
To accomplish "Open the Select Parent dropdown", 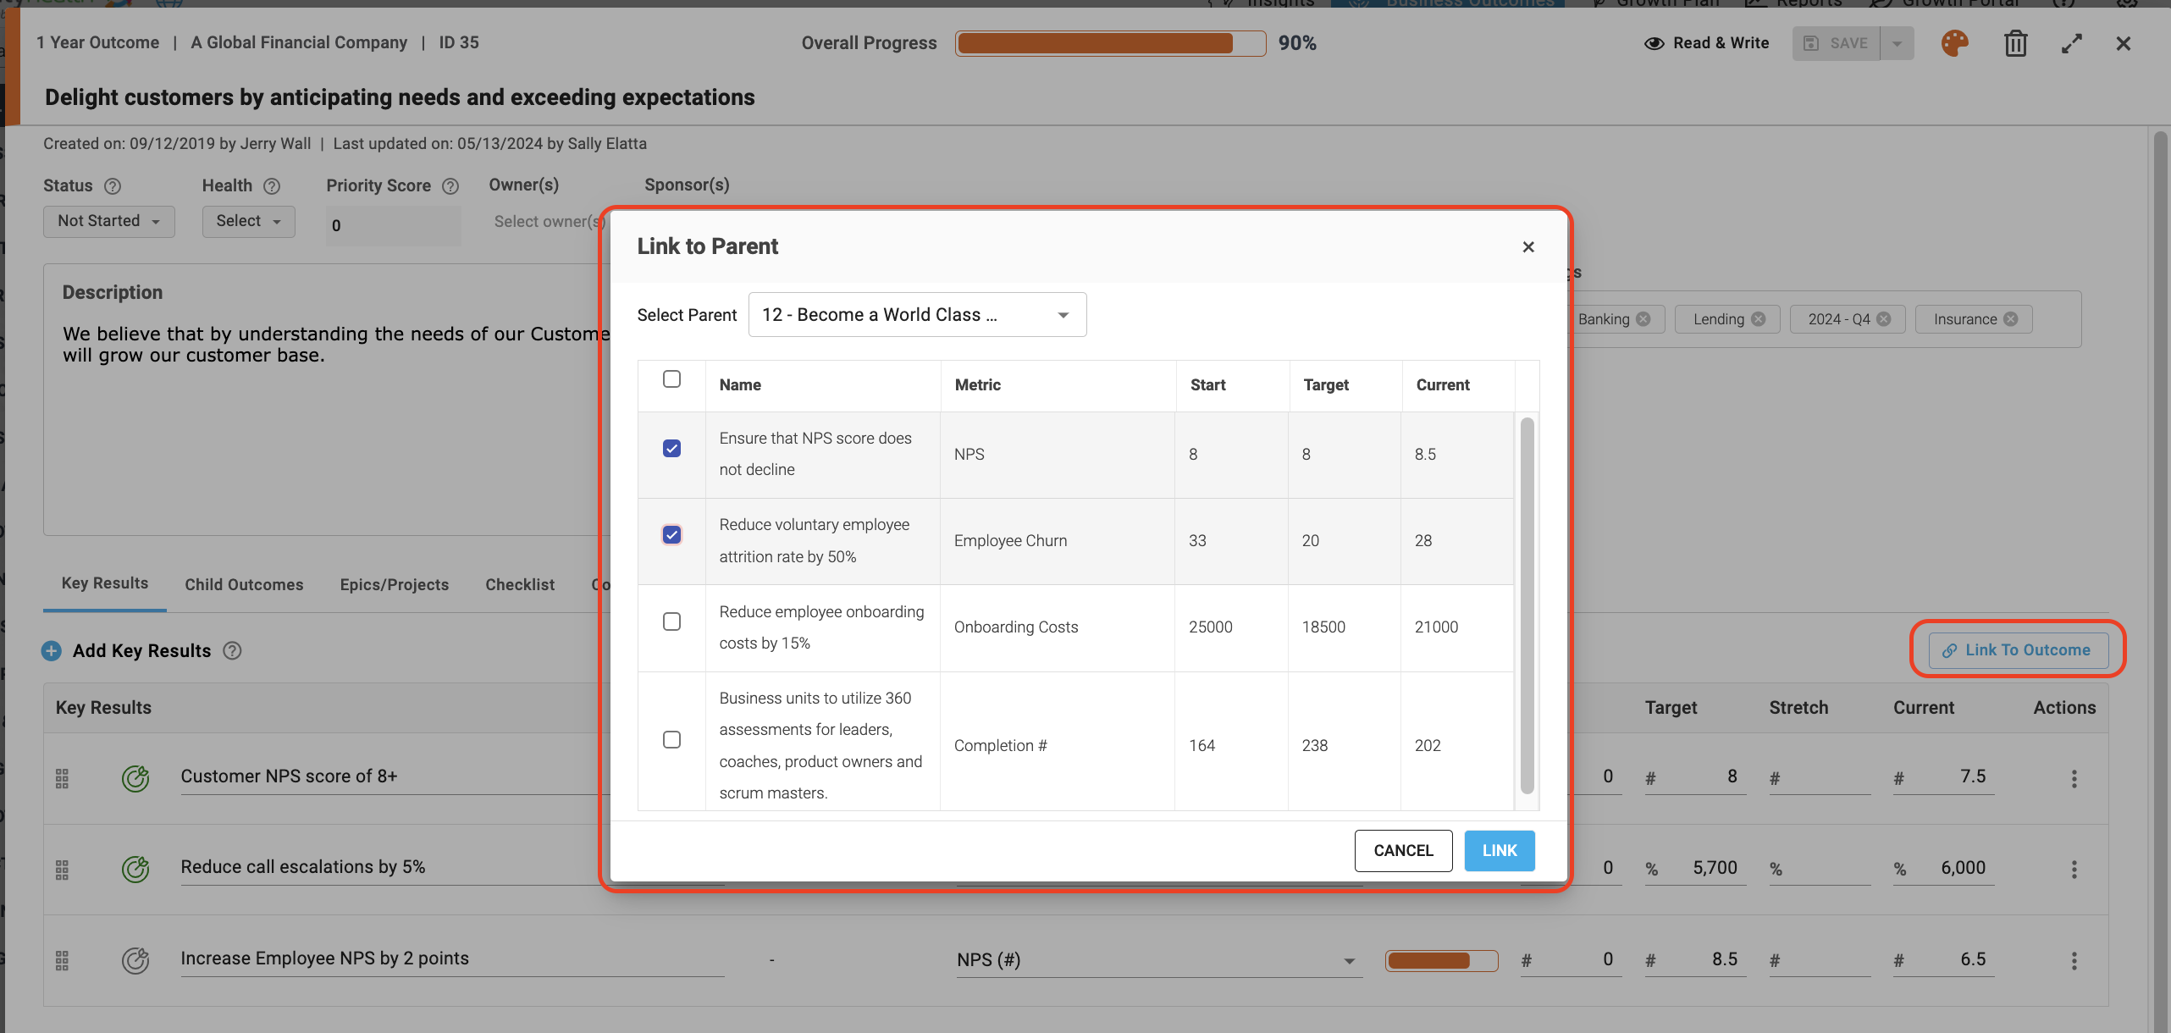I will click(917, 315).
